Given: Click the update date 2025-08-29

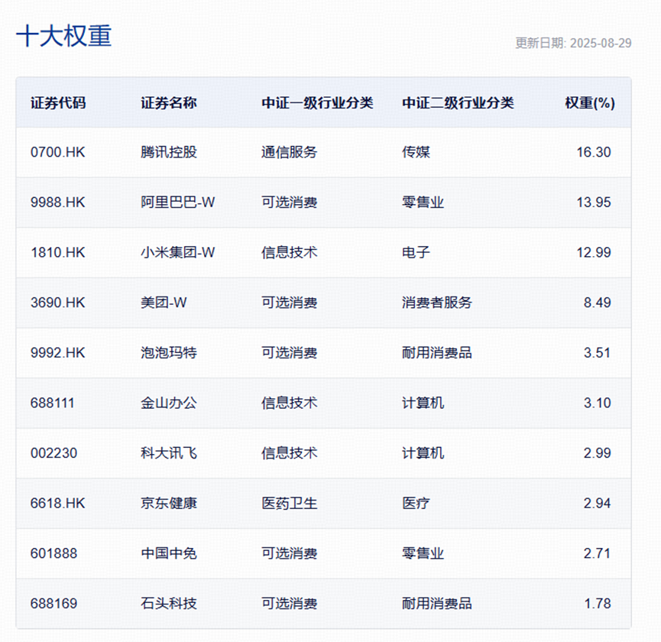Looking at the screenshot, I should click(601, 43).
